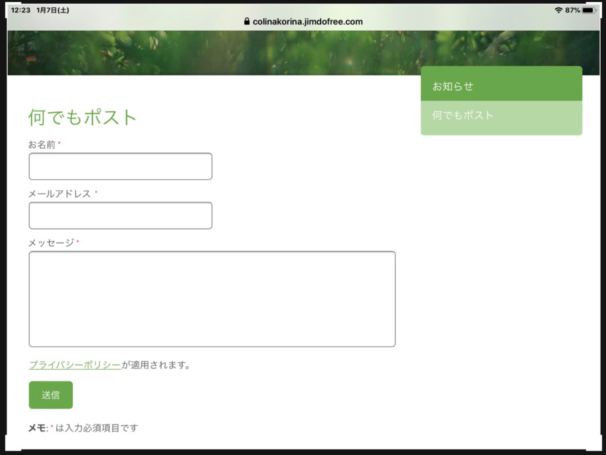Click the メールアドレス field label
This screenshot has height=455, width=606.
click(60, 193)
